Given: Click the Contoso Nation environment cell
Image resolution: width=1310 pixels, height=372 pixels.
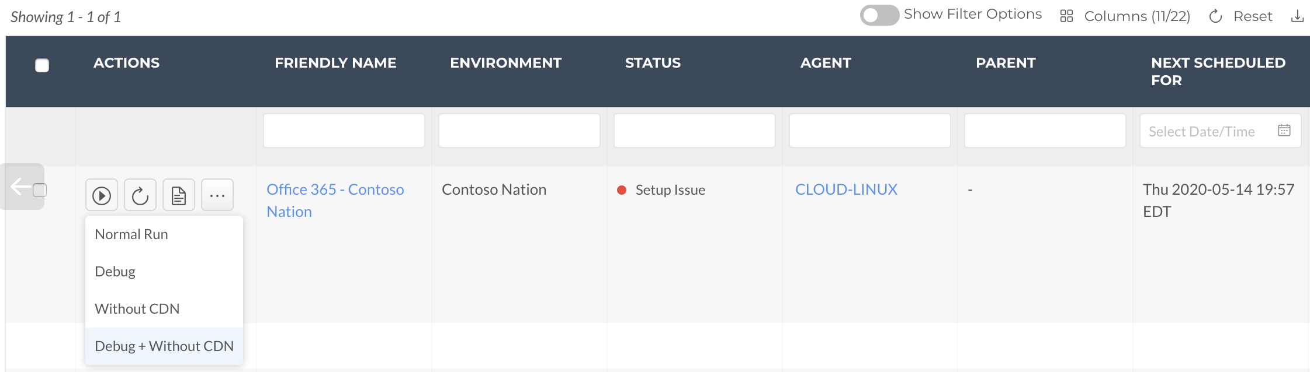Looking at the screenshot, I should pos(494,189).
